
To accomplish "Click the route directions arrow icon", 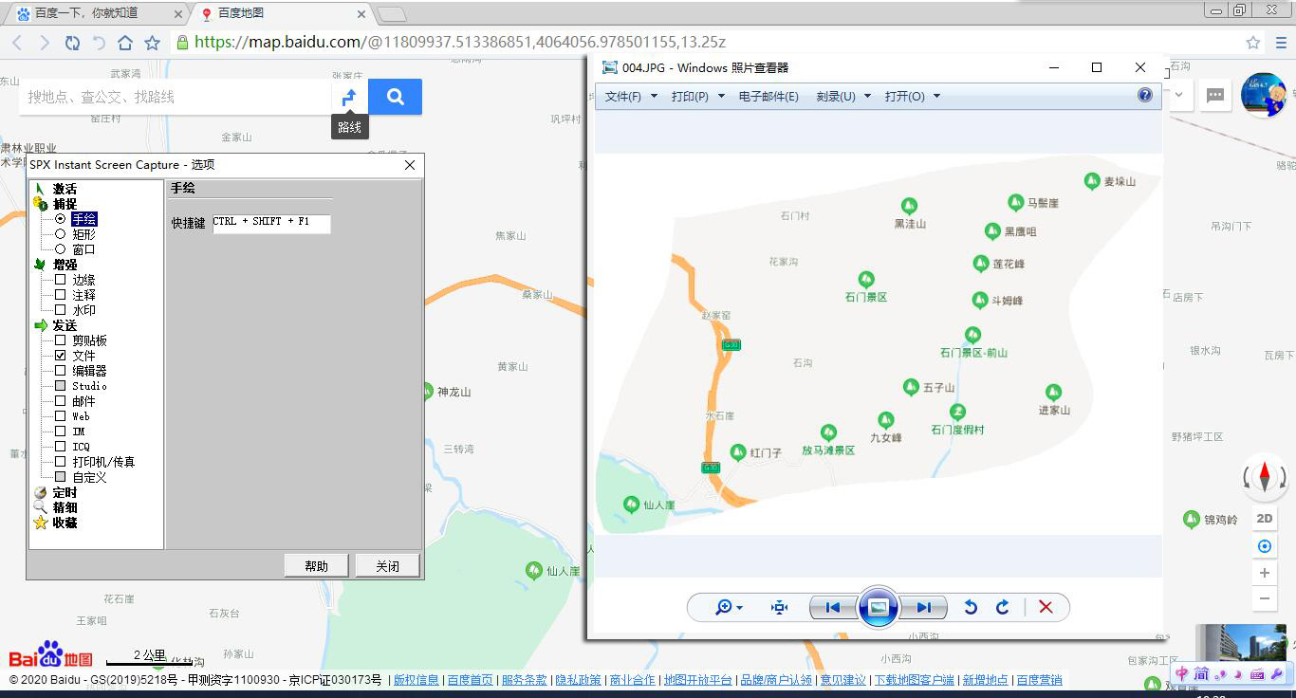I will coord(349,97).
